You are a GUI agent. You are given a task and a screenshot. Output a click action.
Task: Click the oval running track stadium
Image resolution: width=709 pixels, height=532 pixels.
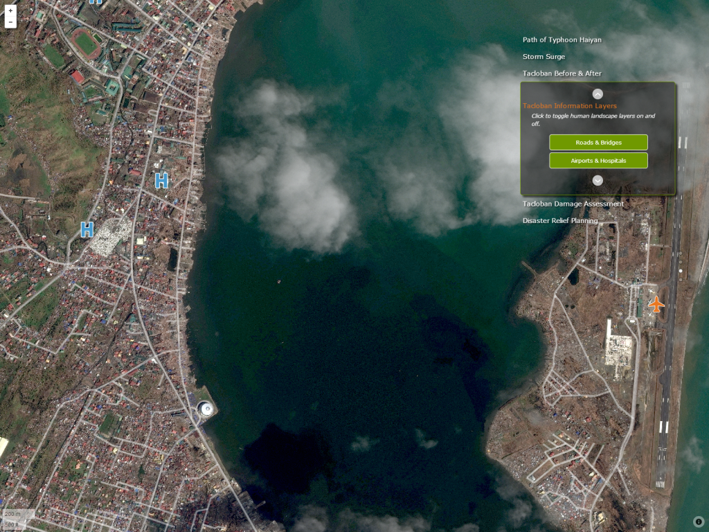(87, 44)
